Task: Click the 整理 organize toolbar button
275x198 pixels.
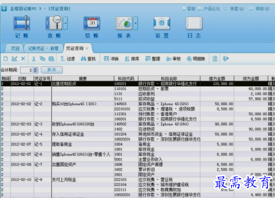Action: (x=153, y=59)
